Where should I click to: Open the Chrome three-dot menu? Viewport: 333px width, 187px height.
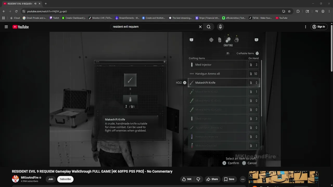tap(329, 11)
